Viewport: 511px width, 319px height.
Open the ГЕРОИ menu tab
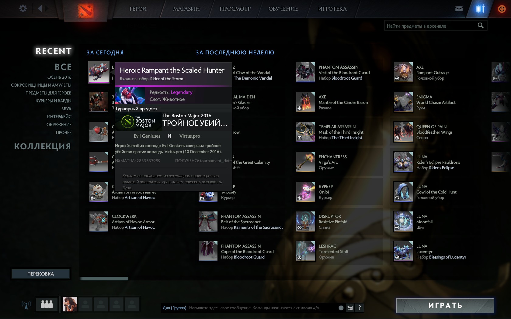click(138, 9)
